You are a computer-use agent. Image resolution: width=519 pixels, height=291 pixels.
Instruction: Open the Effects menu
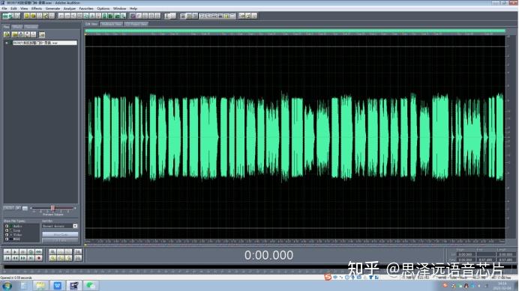tap(37, 8)
